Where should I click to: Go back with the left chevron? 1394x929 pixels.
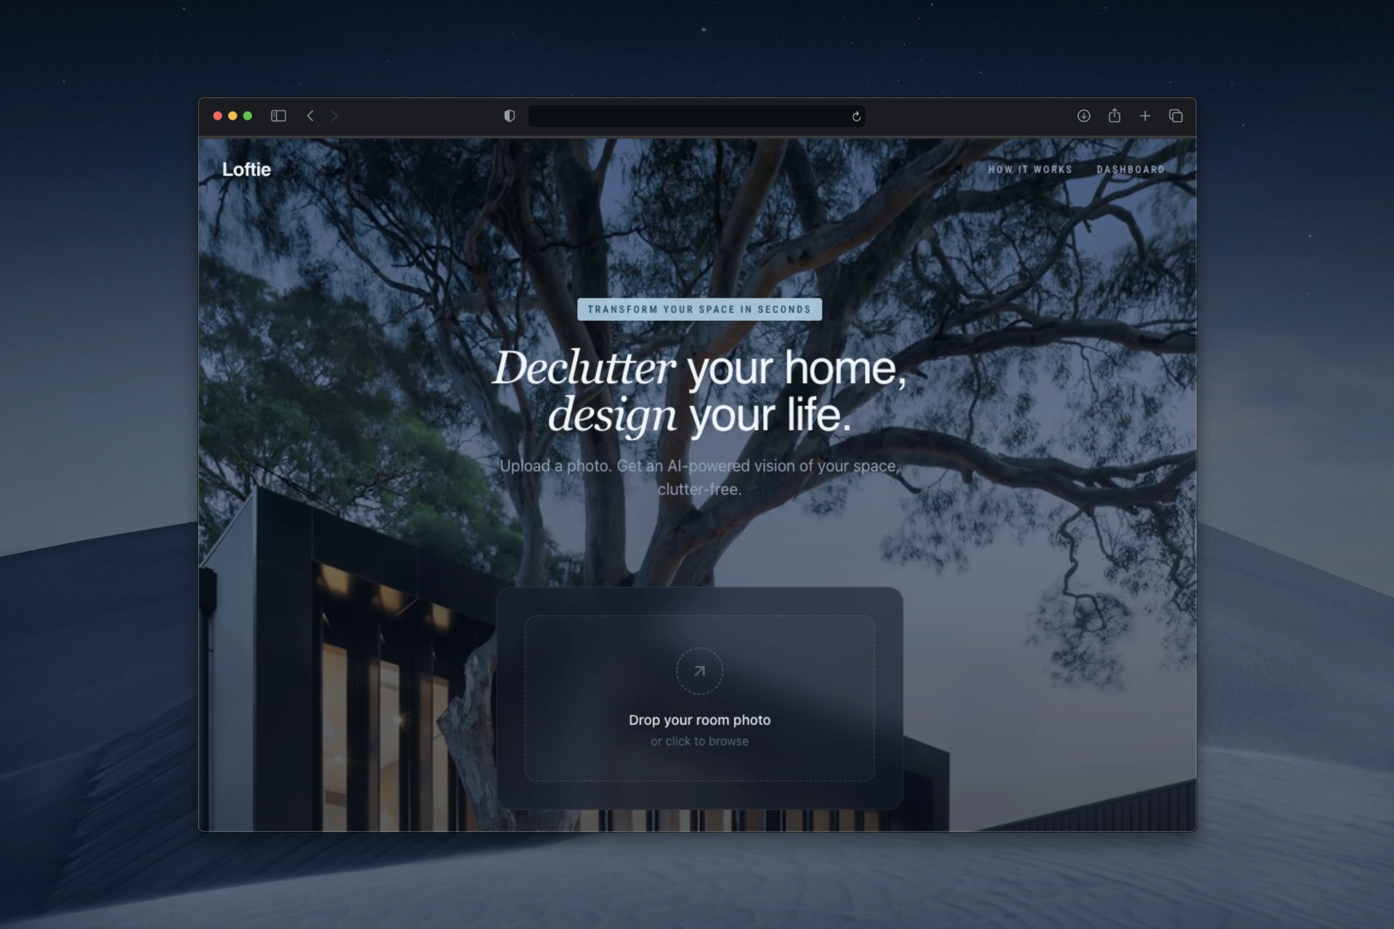tap(310, 116)
